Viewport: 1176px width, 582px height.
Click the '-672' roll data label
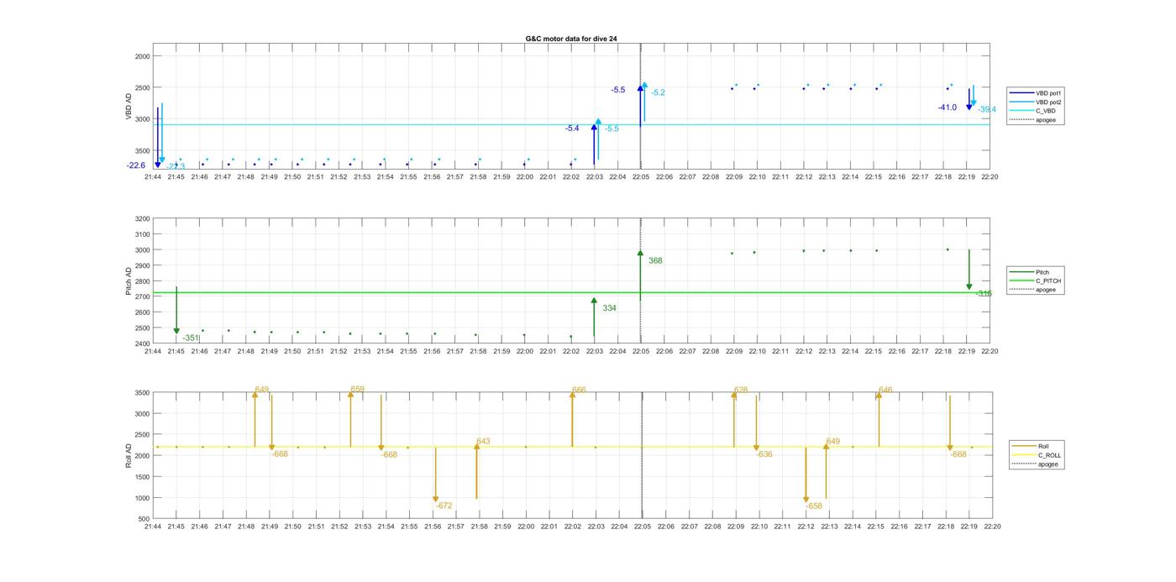point(444,506)
